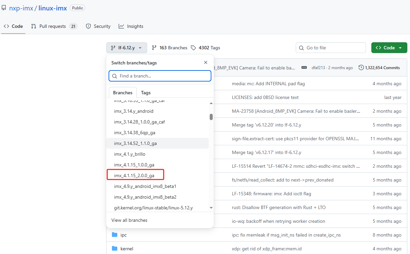The width and height of the screenshot is (410, 254).
Task: Focus the Find a branch input
Action: [160, 76]
